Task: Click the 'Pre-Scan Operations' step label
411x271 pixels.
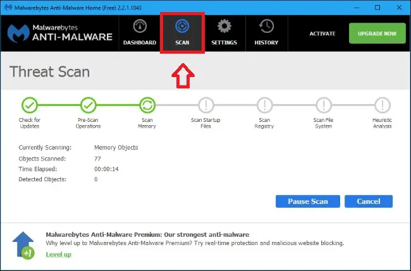Action: tap(88, 123)
